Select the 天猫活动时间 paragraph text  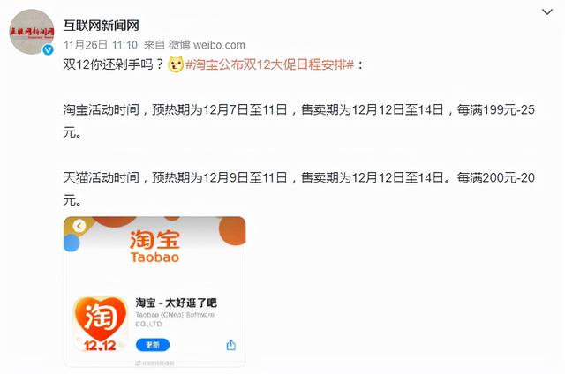pyautogui.click(x=298, y=189)
